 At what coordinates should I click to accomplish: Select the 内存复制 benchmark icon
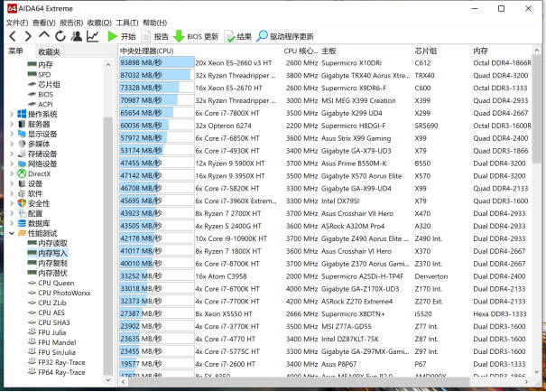point(32,263)
